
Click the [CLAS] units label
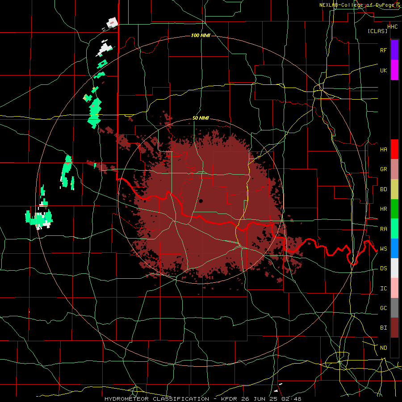tap(377, 31)
